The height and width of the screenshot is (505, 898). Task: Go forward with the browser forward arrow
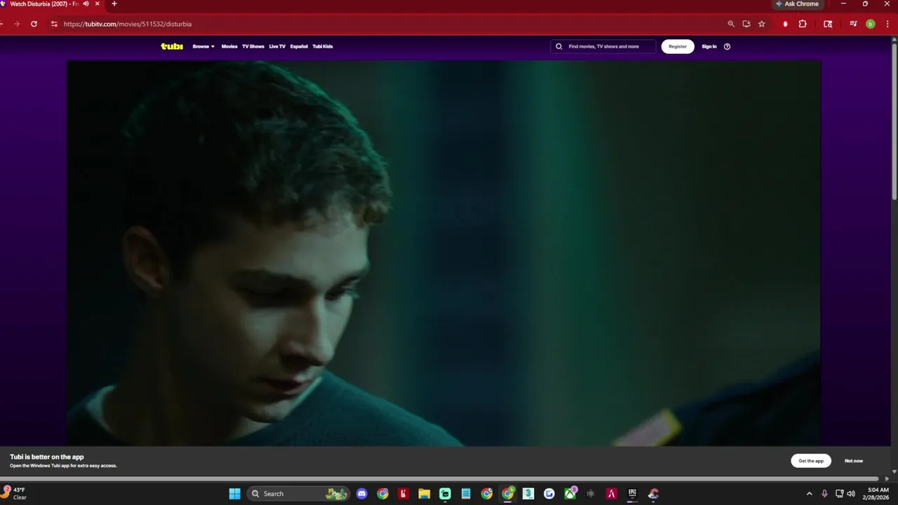tap(17, 24)
